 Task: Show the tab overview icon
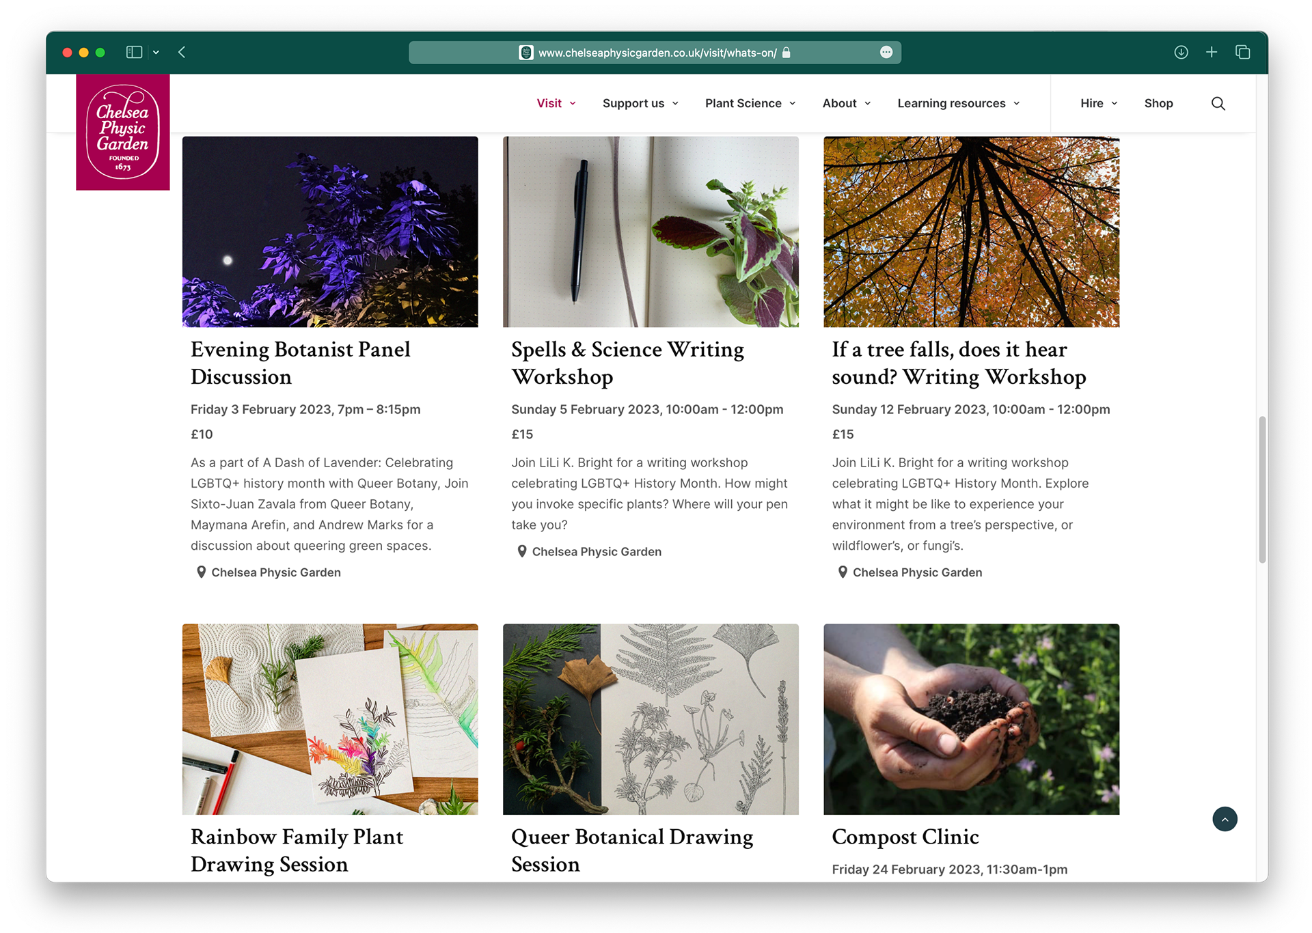(x=1243, y=52)
